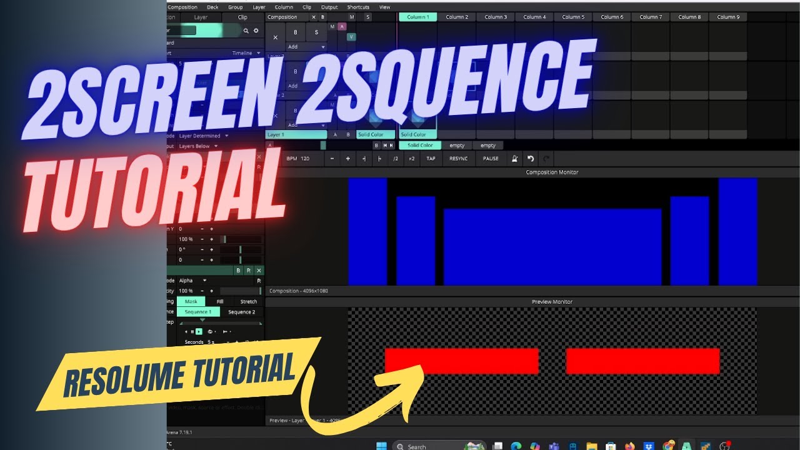Open Firefox from the taskbar
This screenshot has width=800, height=450.
630,446
